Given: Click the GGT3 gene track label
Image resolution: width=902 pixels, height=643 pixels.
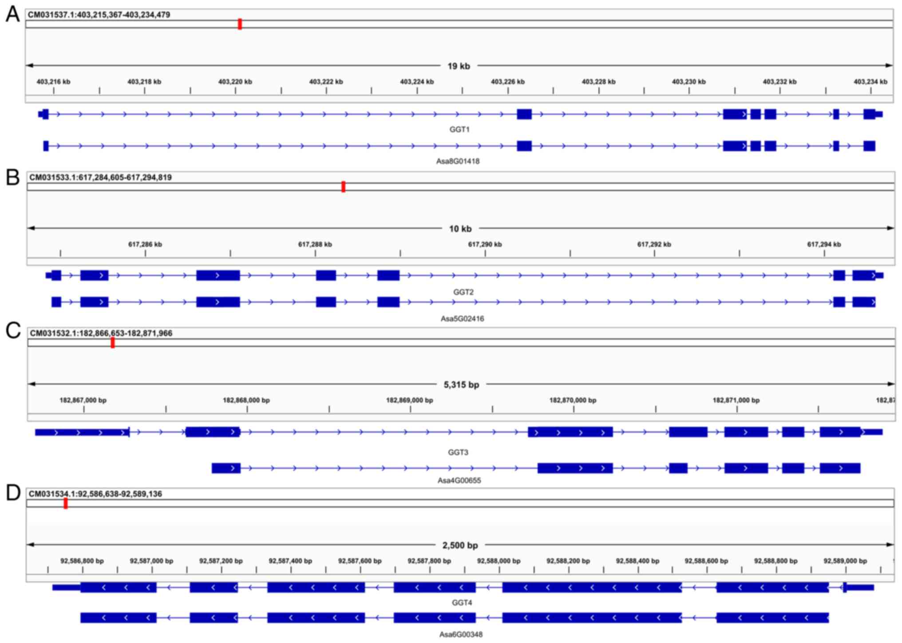Looking at the screenshot, I should pos(458,452).
